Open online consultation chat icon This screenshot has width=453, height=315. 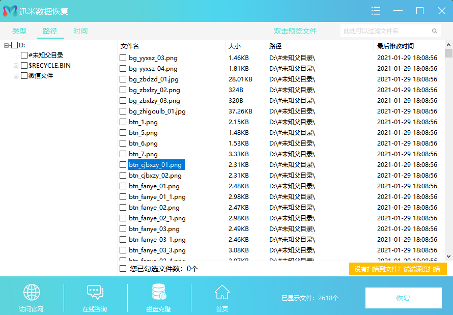coord(95,293)
